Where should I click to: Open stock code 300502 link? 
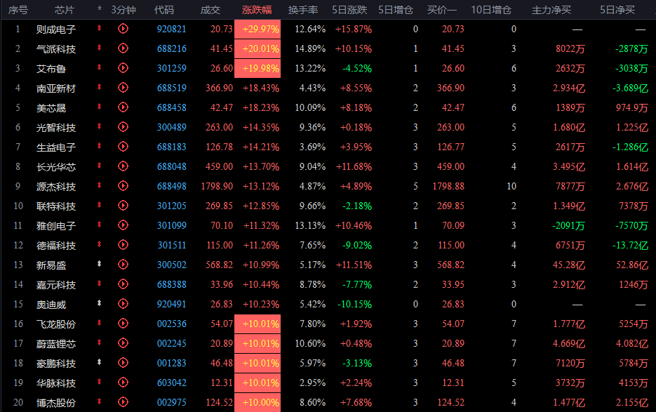tap(171, 265)
